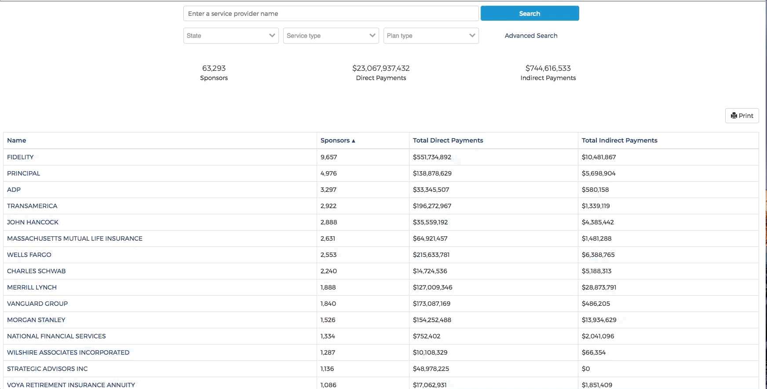This screenshot has height=389, width=767.
Task: Click the service provider name search field
Action: (x=331, y=14)
